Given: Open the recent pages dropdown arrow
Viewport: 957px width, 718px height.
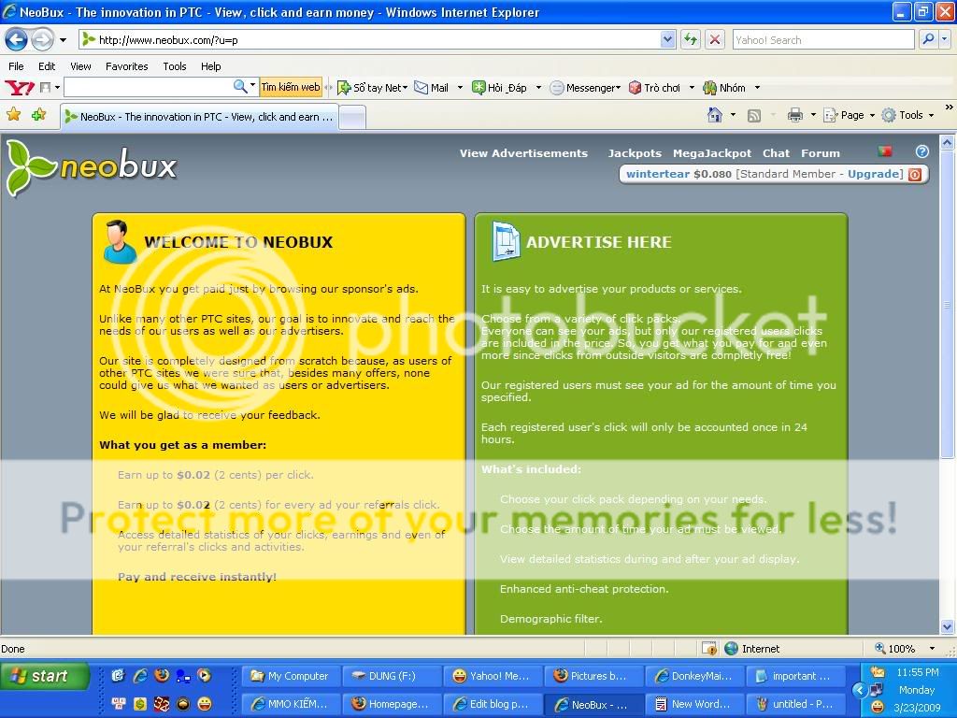Looking at the screenshot, I should point(63,40).
